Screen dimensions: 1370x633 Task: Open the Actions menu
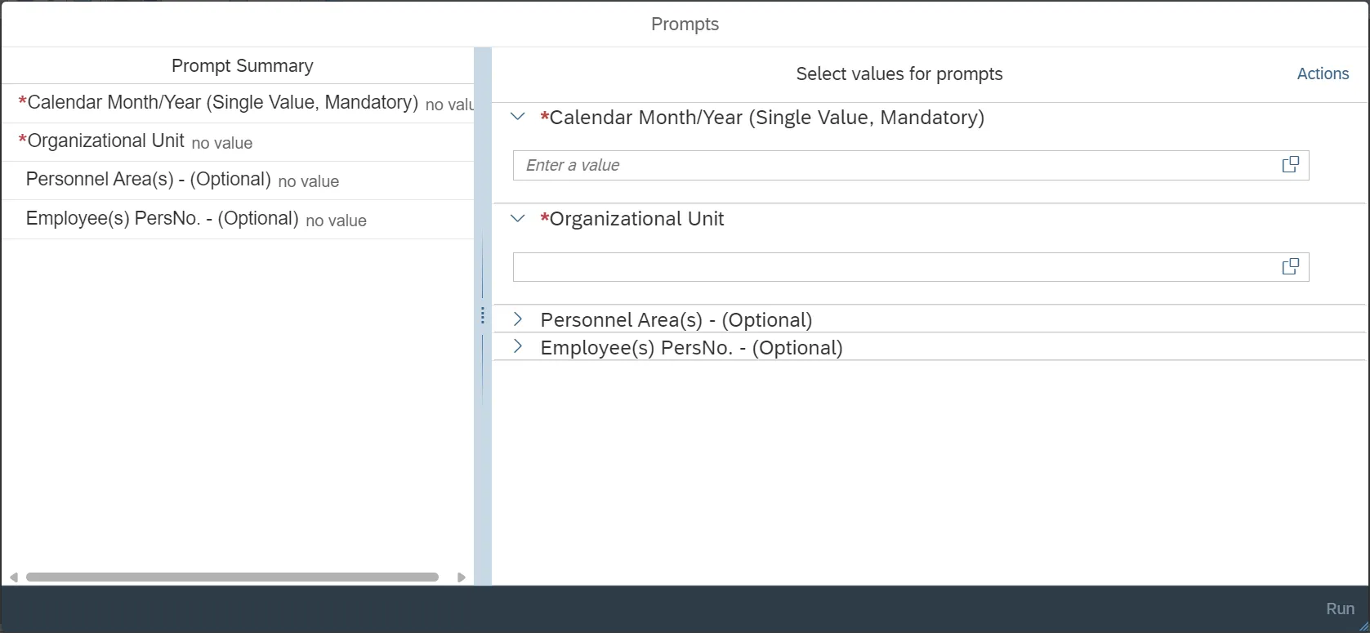pos(1323,74)
